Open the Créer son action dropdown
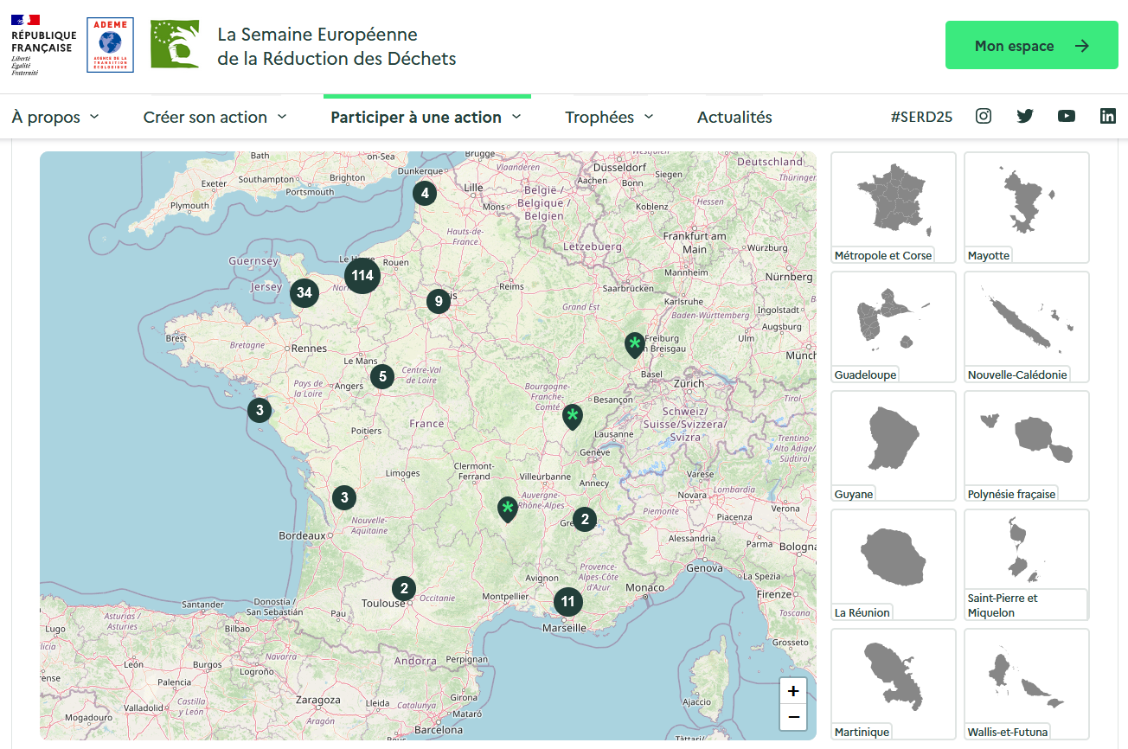The image size is (1128, 749). coord(215,116)
